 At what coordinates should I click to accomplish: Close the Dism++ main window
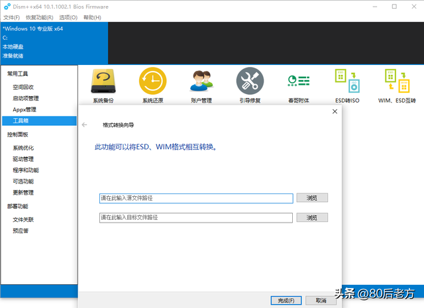414,7
